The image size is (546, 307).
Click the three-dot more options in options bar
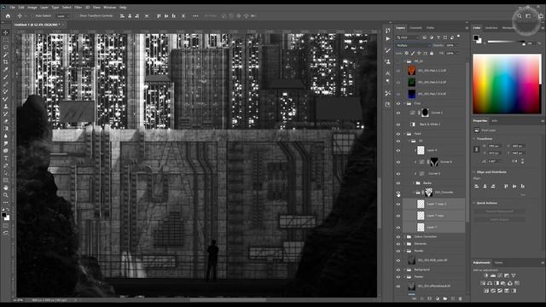(x=195, y=15)
